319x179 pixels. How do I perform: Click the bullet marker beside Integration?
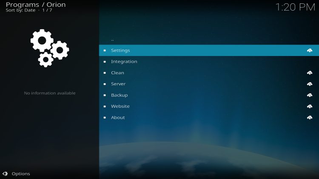tap(105, 62)
